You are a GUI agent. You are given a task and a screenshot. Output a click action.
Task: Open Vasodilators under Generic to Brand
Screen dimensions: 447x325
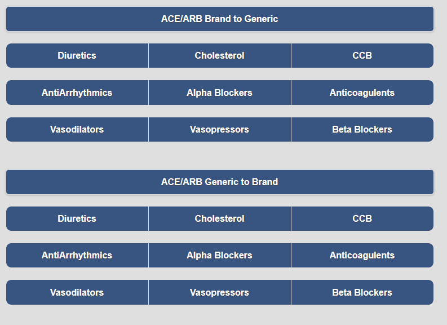[x=77, y=292]
